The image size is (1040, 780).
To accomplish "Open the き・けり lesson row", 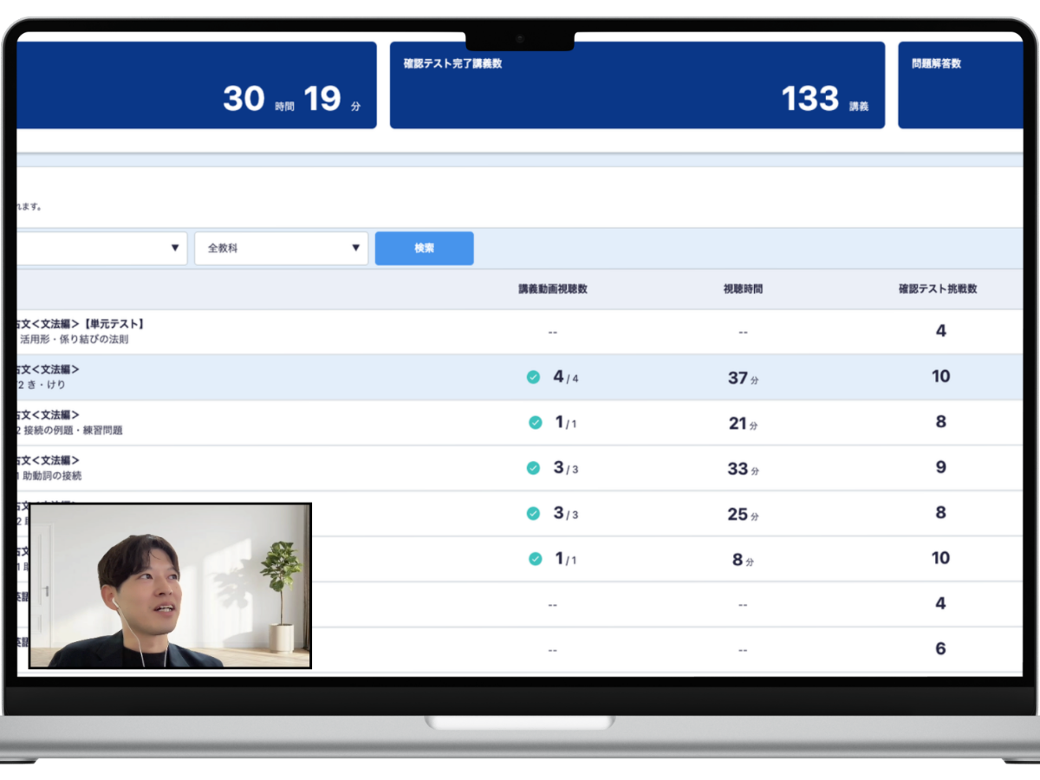I will tap(50, 377).
